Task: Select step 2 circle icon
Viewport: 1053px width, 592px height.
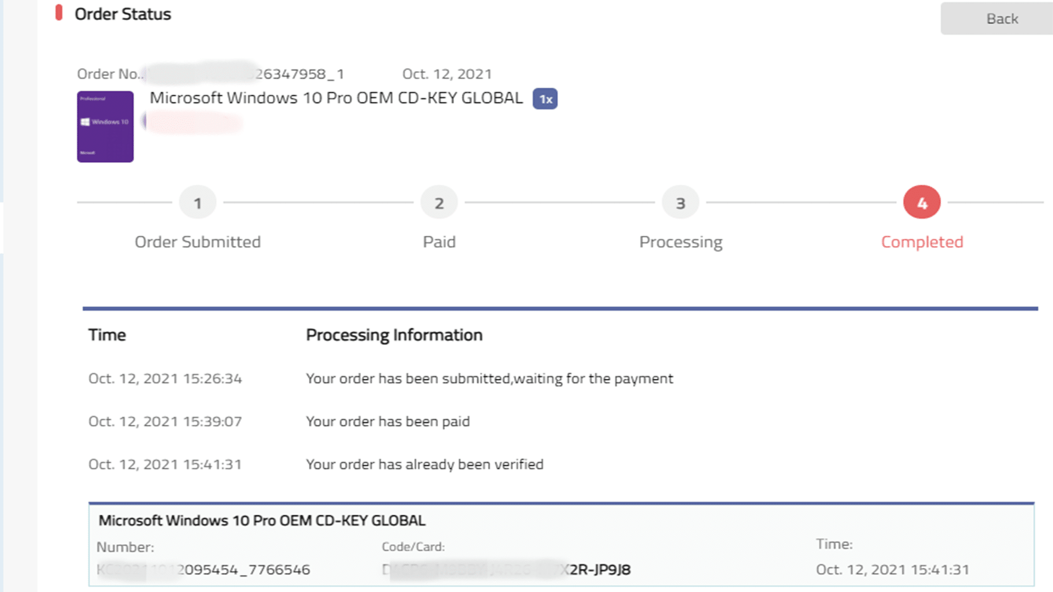Action: (439, 203)
